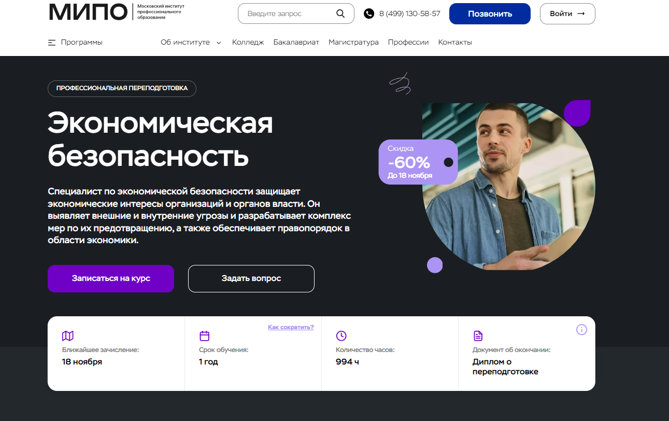Viewport: 669px width, 421px height.
Task: Click the clock icon above hours count
Action: pos(341,335)
